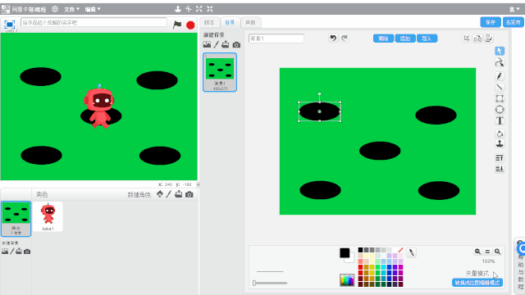Screen dimensions: 525x295
Task: Select the paint bucket Fill tool
Action: pos(500,134)
